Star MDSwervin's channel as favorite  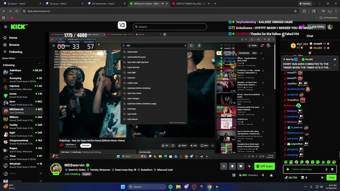pos(224,166)
